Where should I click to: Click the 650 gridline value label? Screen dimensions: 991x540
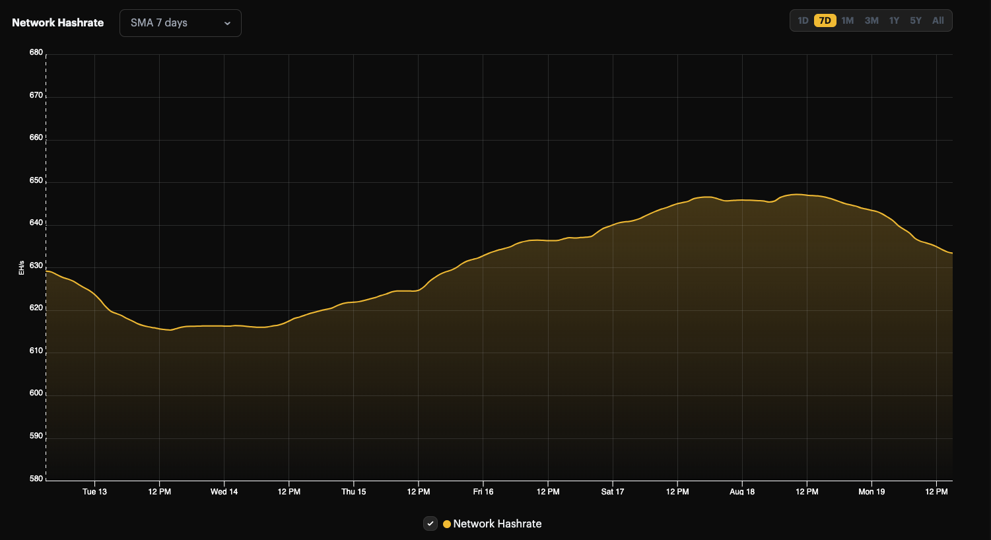tap(36, 180)
